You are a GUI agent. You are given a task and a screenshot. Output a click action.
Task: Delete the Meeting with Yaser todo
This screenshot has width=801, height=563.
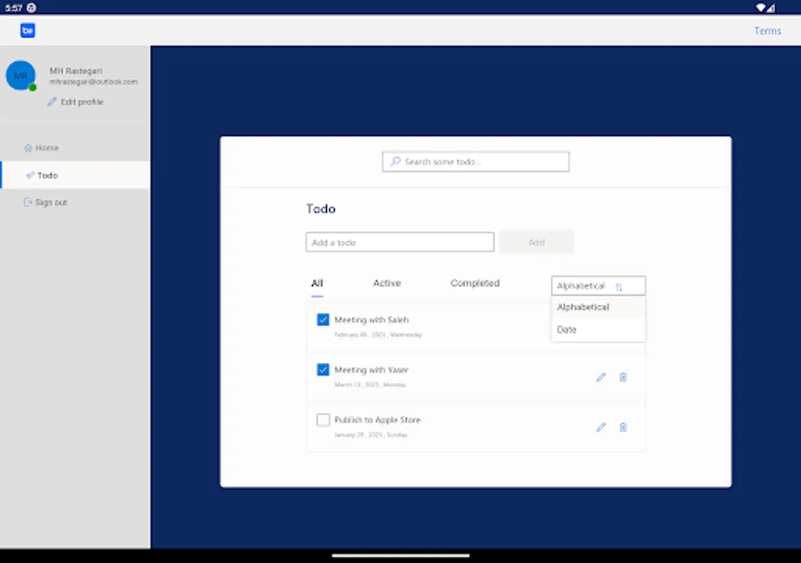tap(623, 377)
